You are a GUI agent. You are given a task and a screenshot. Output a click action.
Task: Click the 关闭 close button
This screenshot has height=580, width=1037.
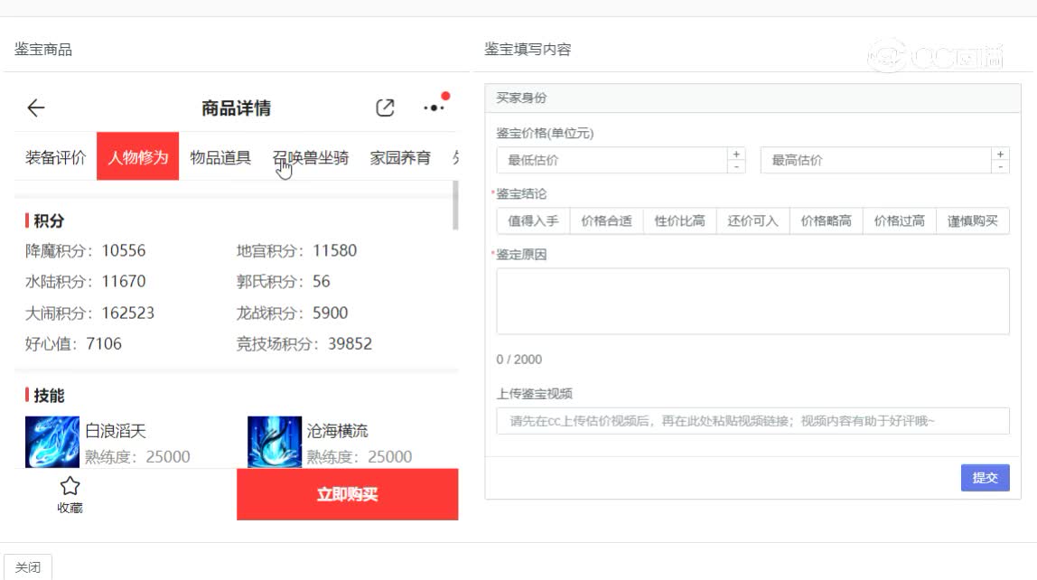(x=28, y=566)
